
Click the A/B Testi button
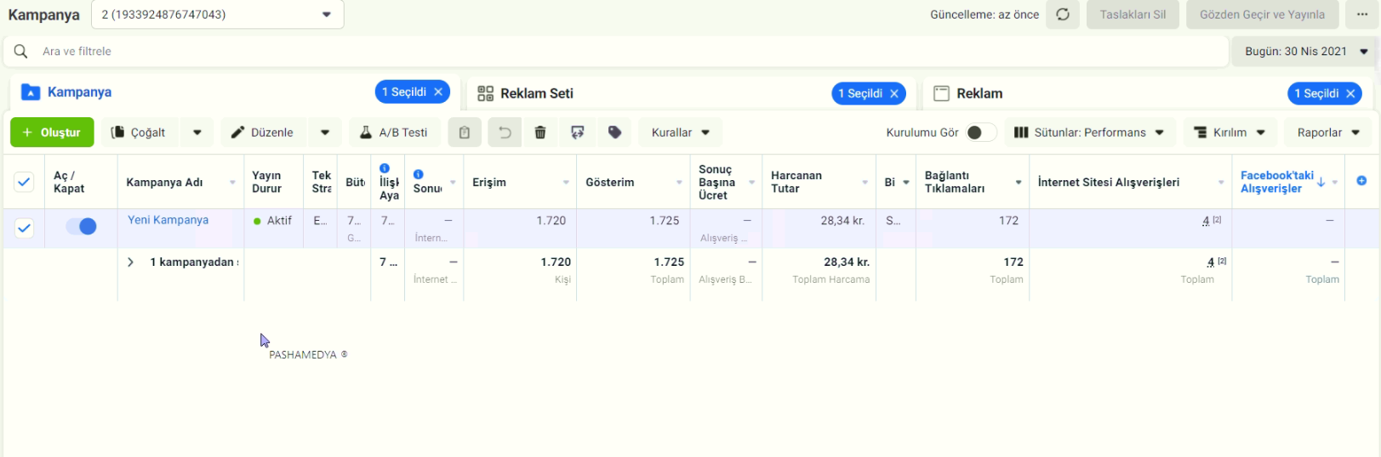pyautogui.click(x=394, y=133)
